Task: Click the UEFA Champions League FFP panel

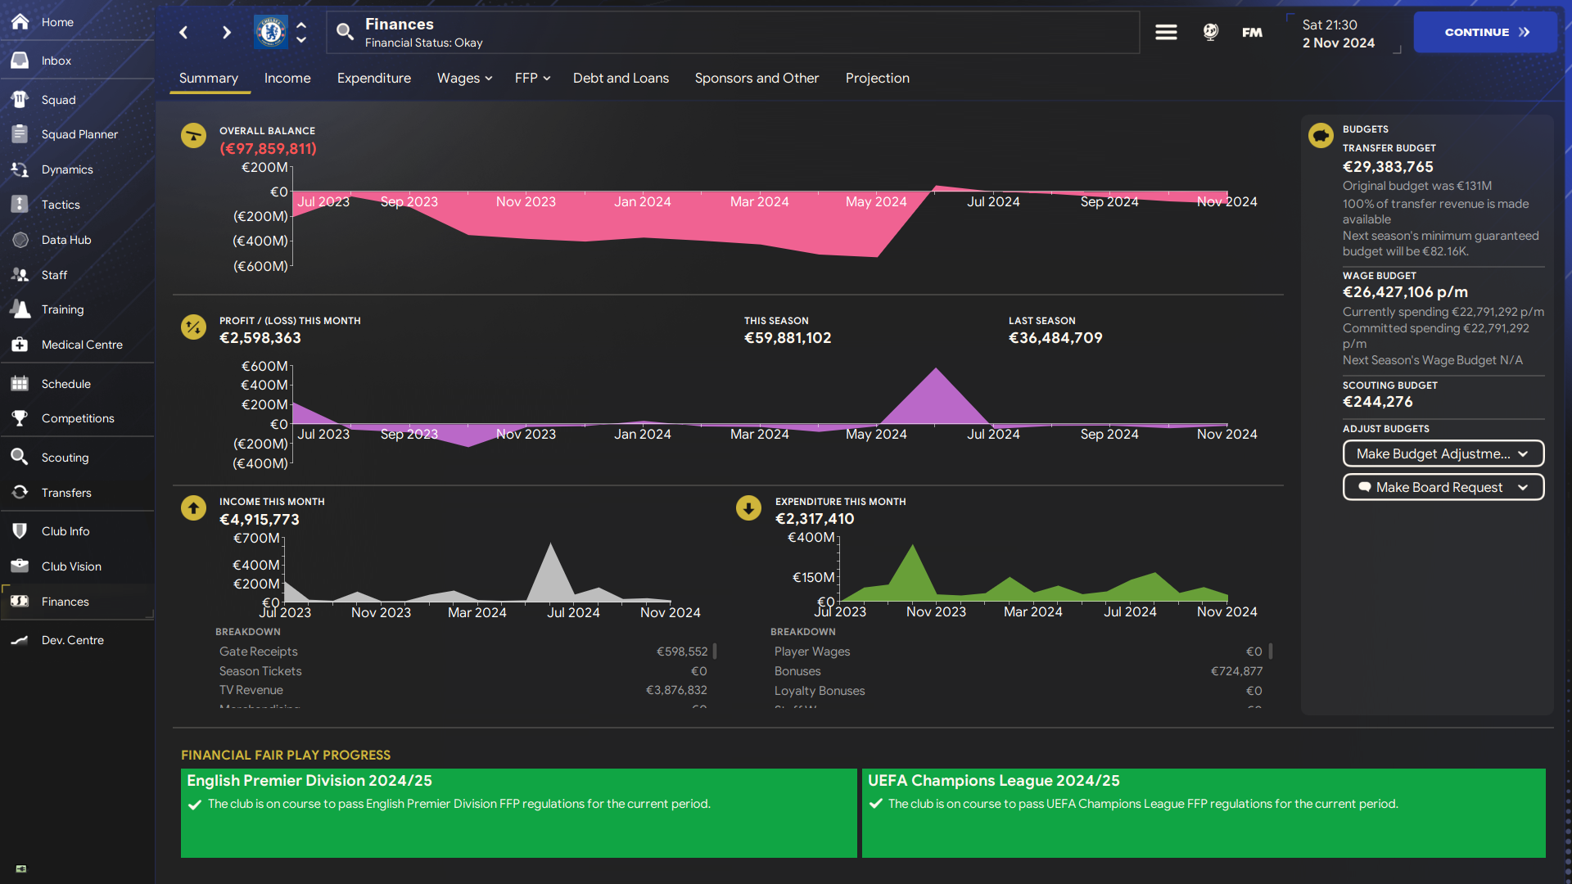Action: [1203, 812]
